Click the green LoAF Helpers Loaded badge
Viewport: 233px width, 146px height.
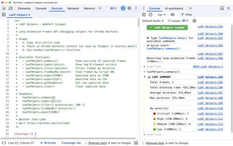[x=167, y=27]
